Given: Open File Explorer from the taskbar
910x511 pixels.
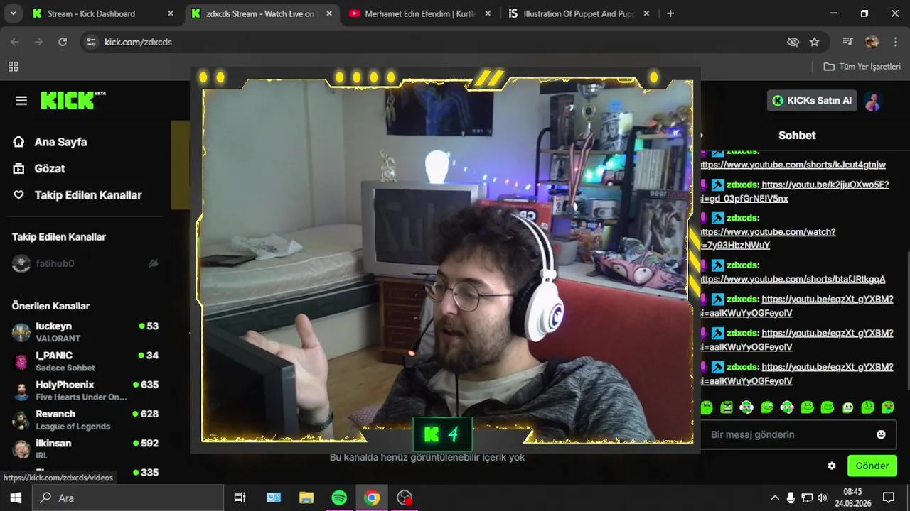Looking at the screenshot, I should click(306, 498).
